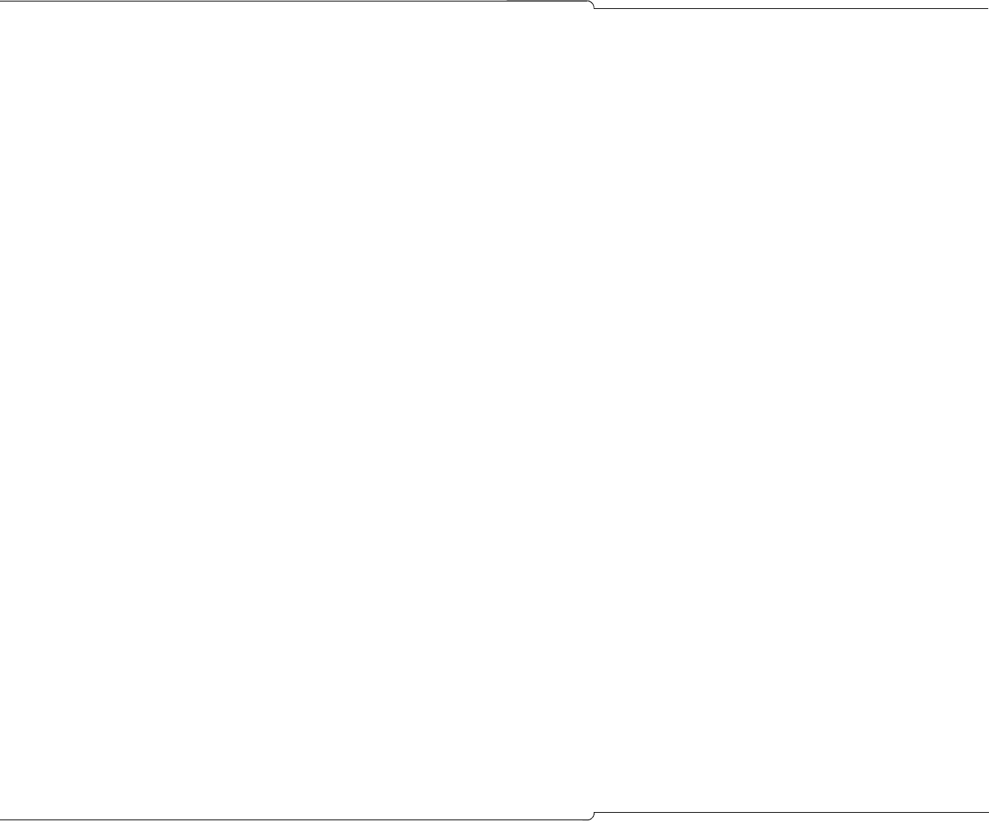The height and width of the screenshot is (821, 989).
Task: Click the curved notch on the top border
Action: point(593,5)
